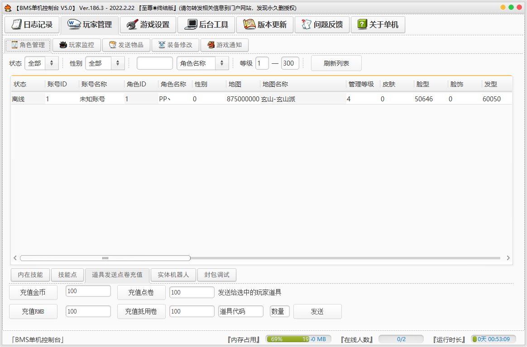The width and height of the screenshot is (527, 347).
Task: Open the 日志记录 log panel
Action: tap(32, 24)
